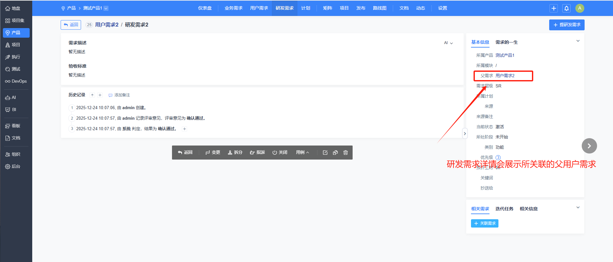613x262 pixels.
Task: Click the 返回 button at the top left
Action: click(71, 25)
